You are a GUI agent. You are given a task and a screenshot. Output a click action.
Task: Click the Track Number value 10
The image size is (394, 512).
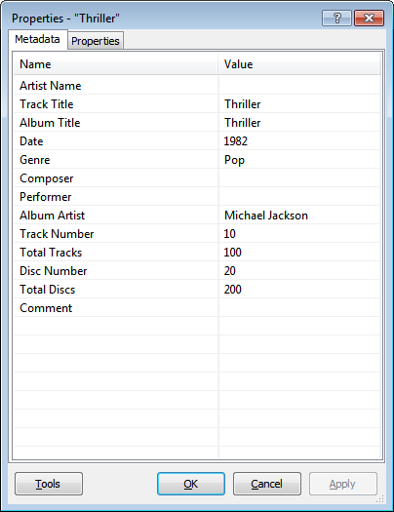[x=230, y=234]
